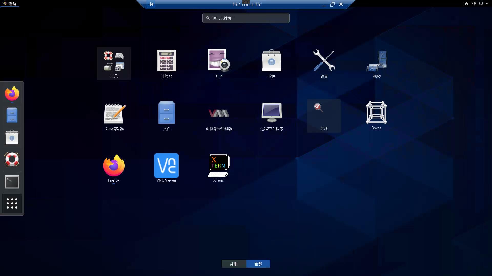Screen dimensions: 492x276
Task: Open the title bar dropdown chevron
Action: click(245, 2)
